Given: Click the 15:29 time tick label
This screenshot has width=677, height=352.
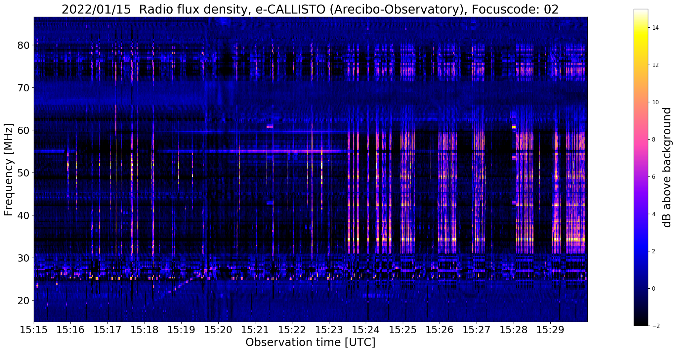Looking at the screenshot, I should coord(550,330).
